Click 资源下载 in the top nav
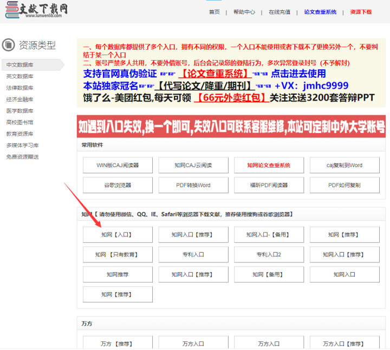The image size is (390, 350). point(361,12)
